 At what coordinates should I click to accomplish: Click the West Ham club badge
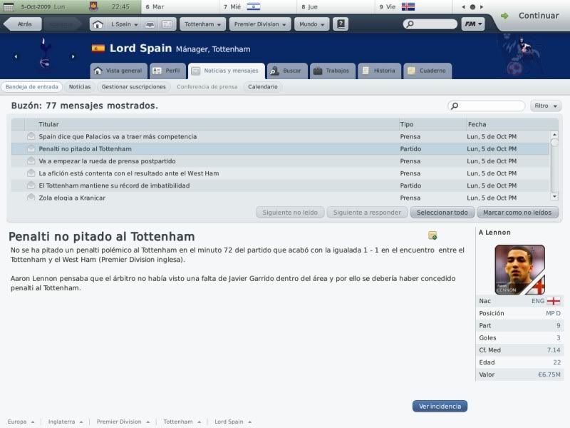coord(94,6)
